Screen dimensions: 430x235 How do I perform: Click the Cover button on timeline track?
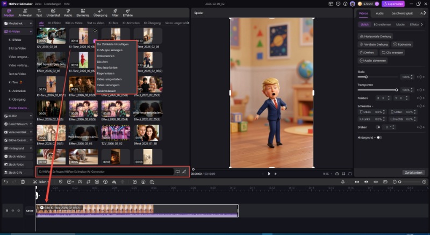[x=30, y=211]
